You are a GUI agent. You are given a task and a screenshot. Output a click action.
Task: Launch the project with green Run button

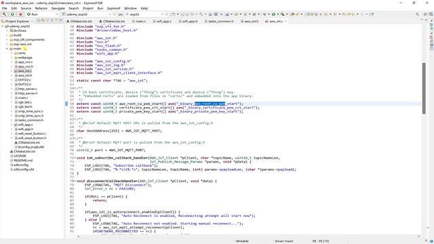[x=12, y=14]
